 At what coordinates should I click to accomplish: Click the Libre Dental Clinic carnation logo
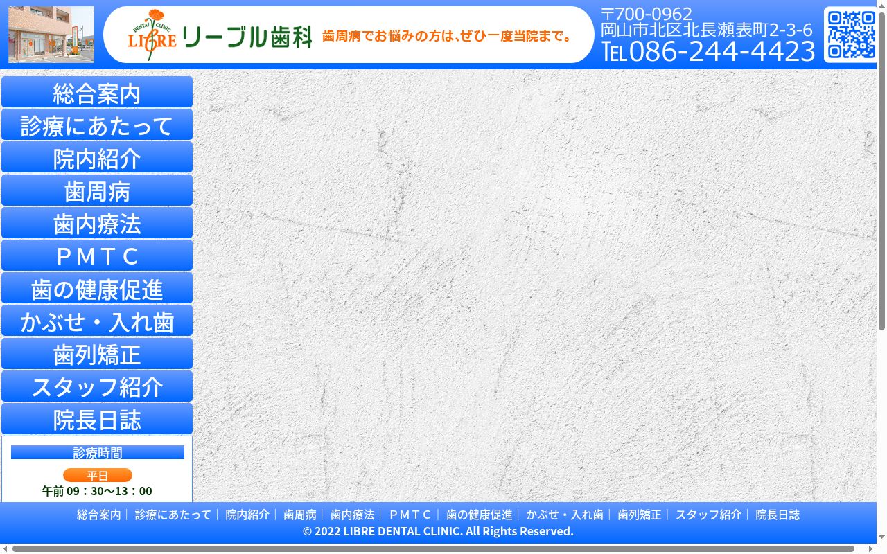(152, 35)
